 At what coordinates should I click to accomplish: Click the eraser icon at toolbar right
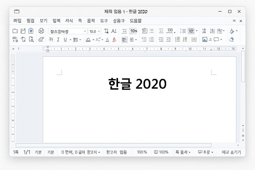(x=232, y=39)
